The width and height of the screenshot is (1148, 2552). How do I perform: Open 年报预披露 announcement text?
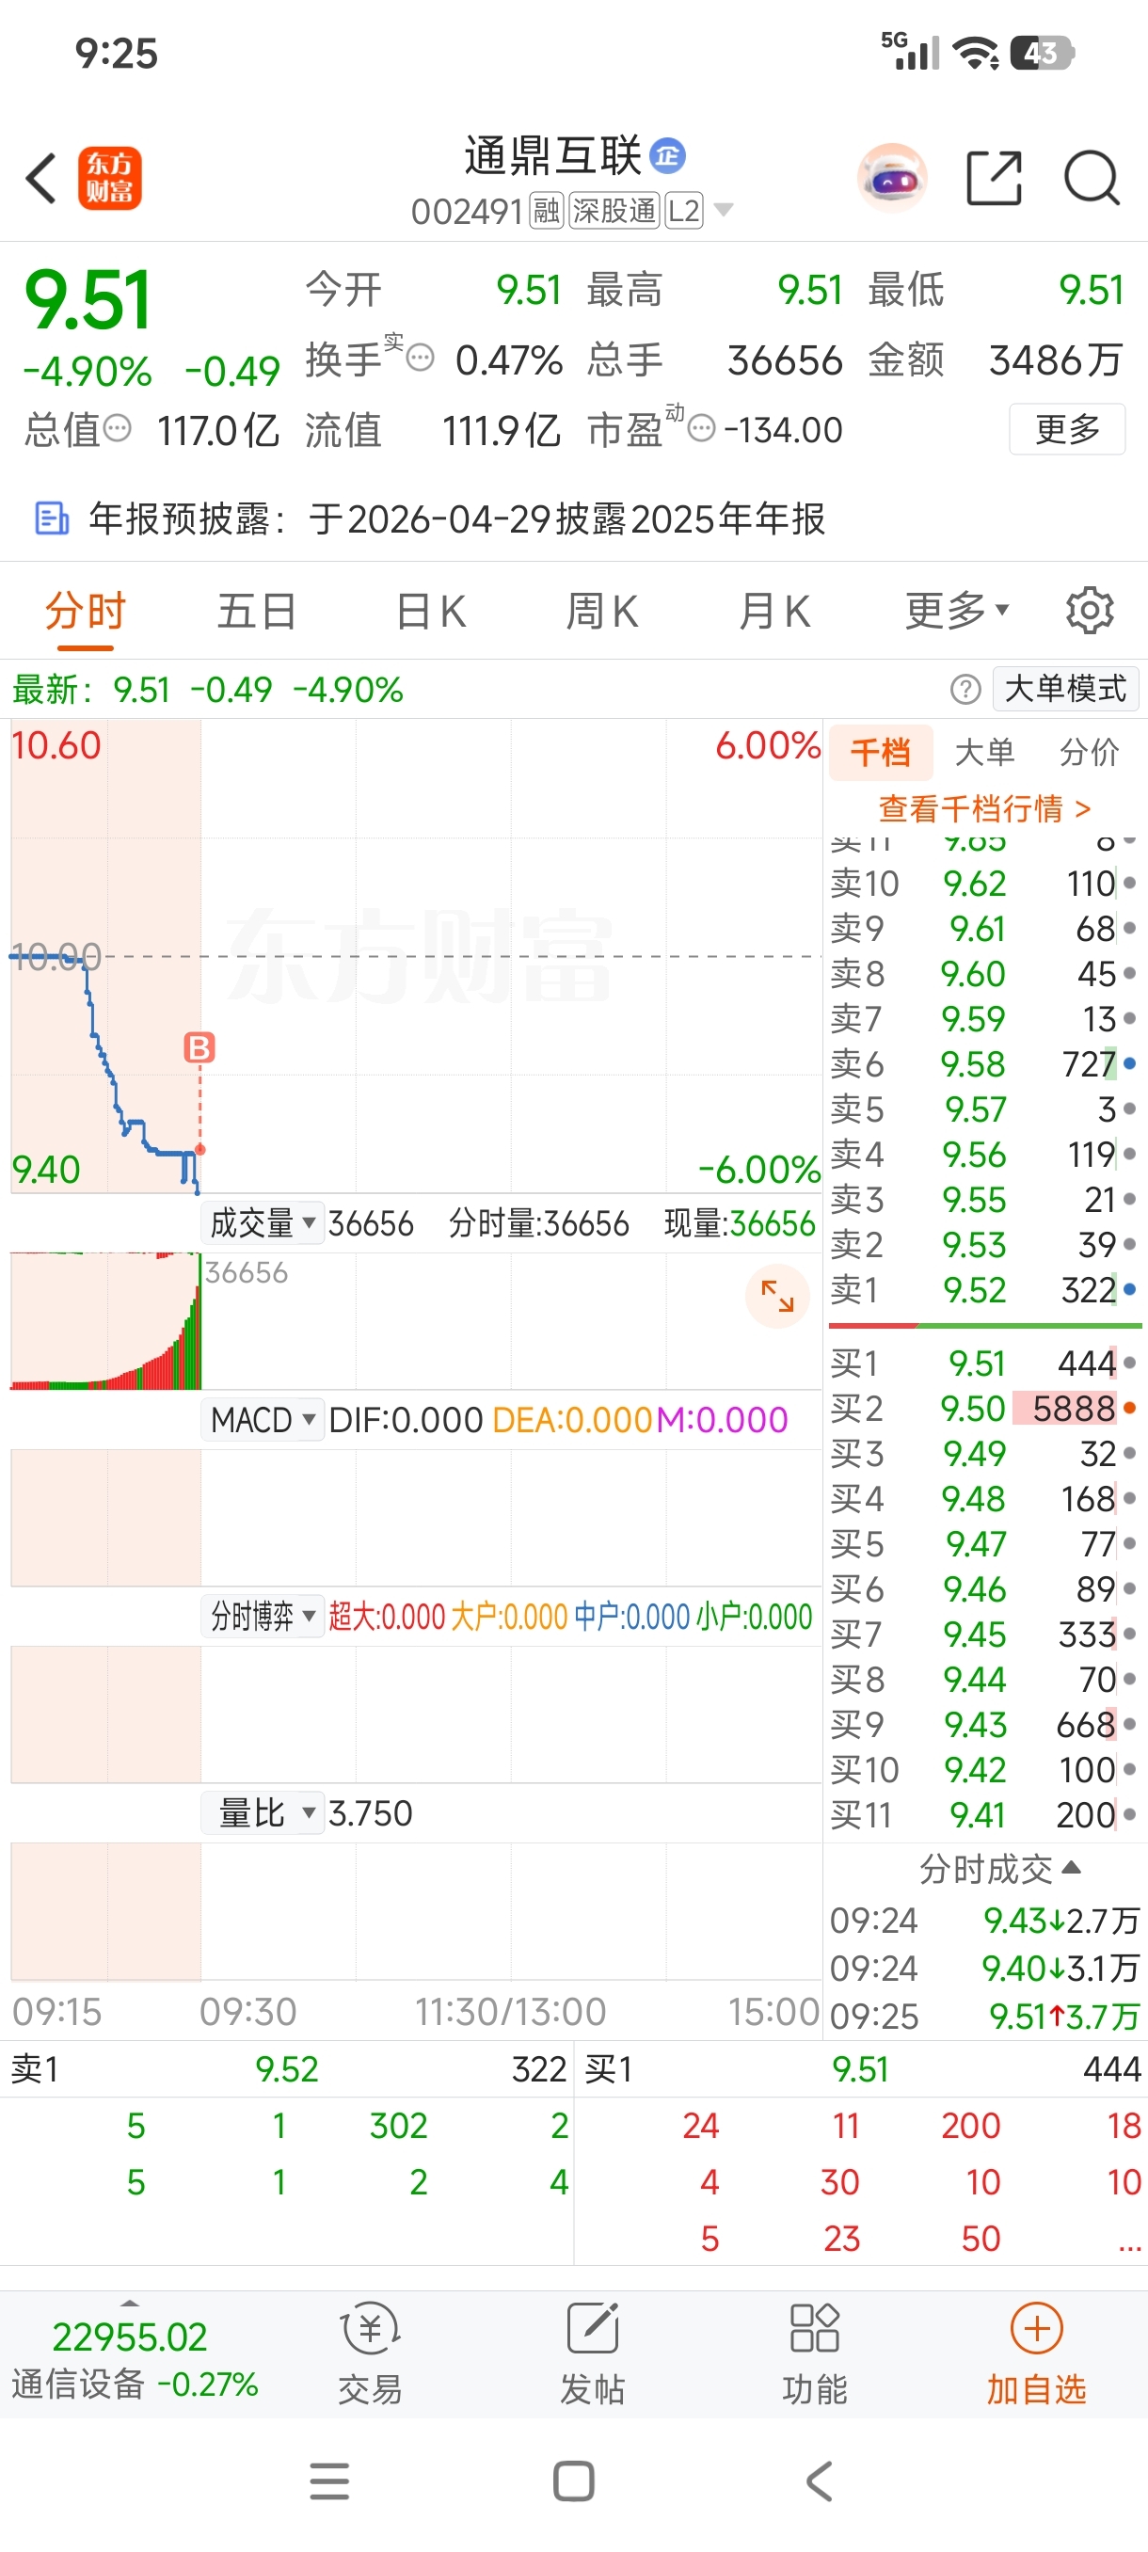(457, 518)
